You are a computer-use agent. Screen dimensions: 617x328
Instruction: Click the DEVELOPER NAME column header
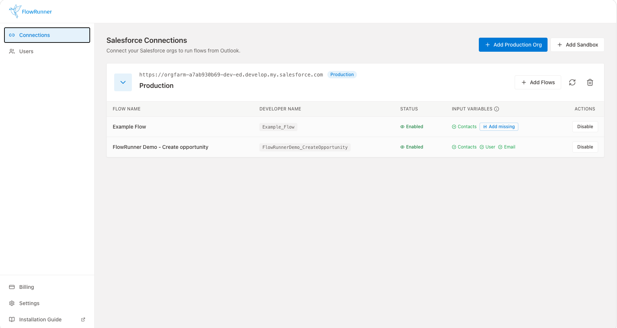point(280,109)
